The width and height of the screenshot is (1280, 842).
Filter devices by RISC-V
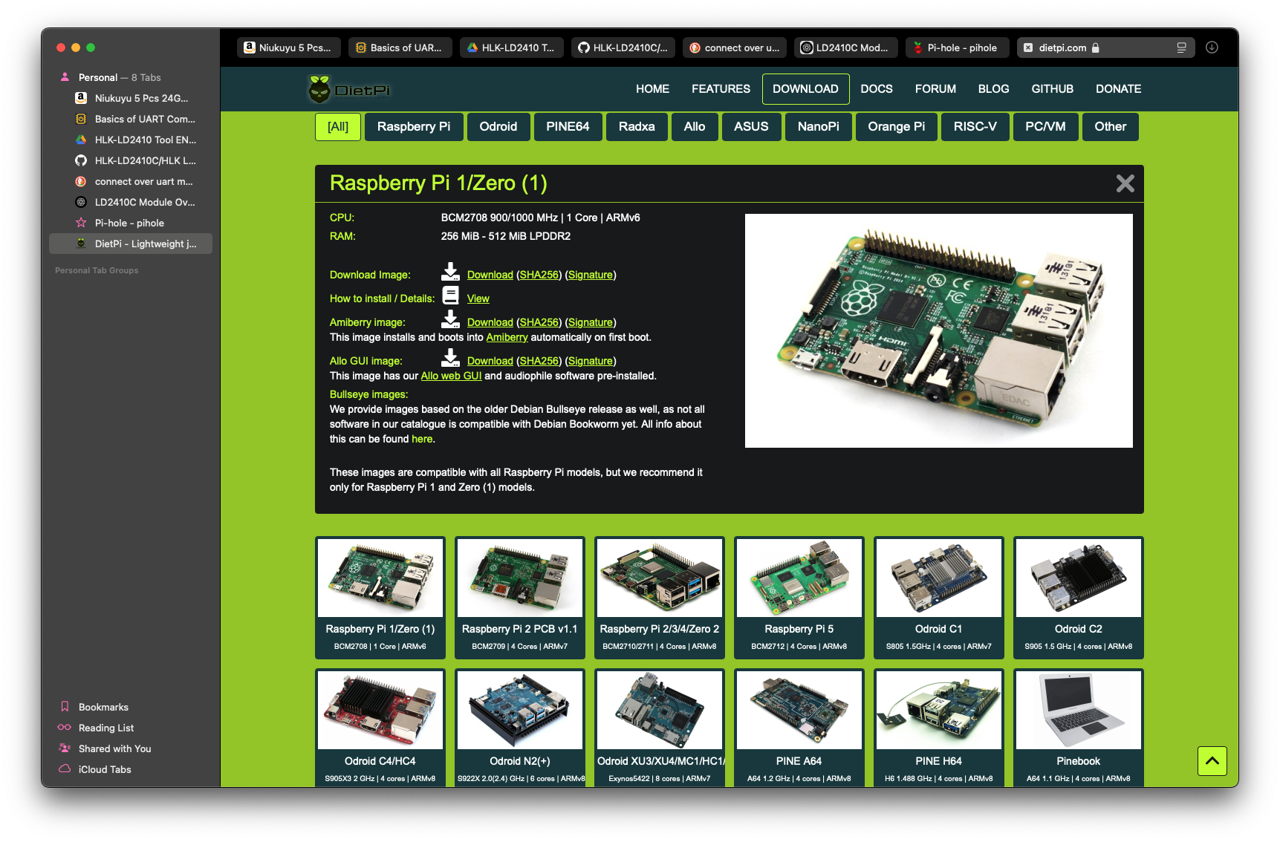tap(975, 127)
